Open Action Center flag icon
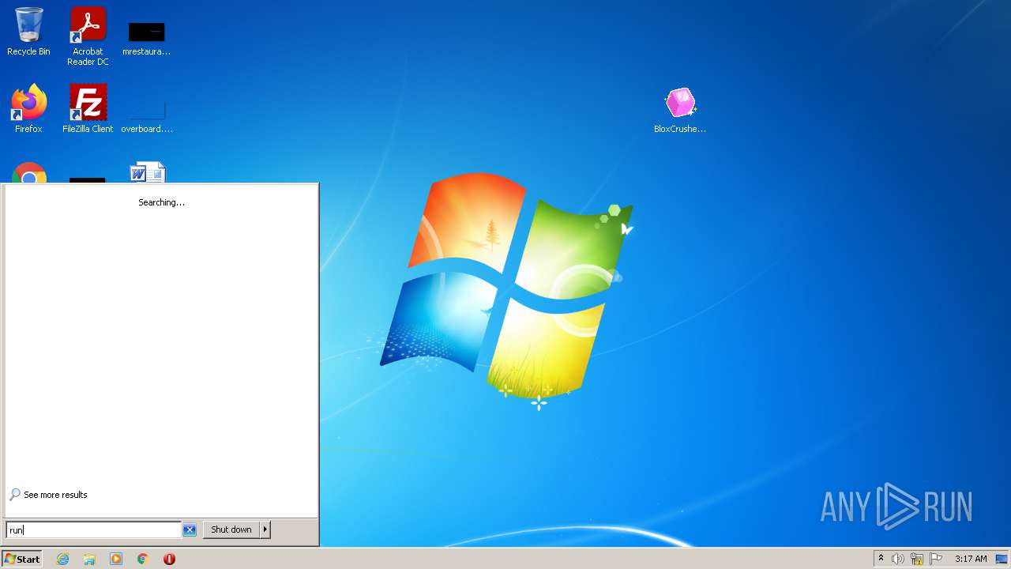Image resolution: width=1011 pixels, height=569 pixels. (936, 559)
